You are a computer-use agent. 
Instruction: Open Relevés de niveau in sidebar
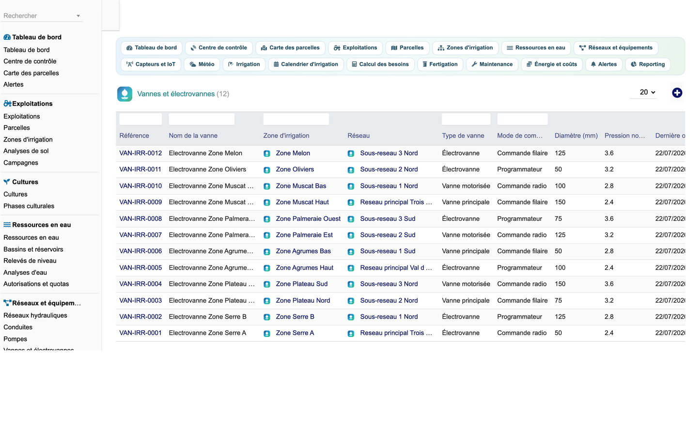tap(30, 261)
